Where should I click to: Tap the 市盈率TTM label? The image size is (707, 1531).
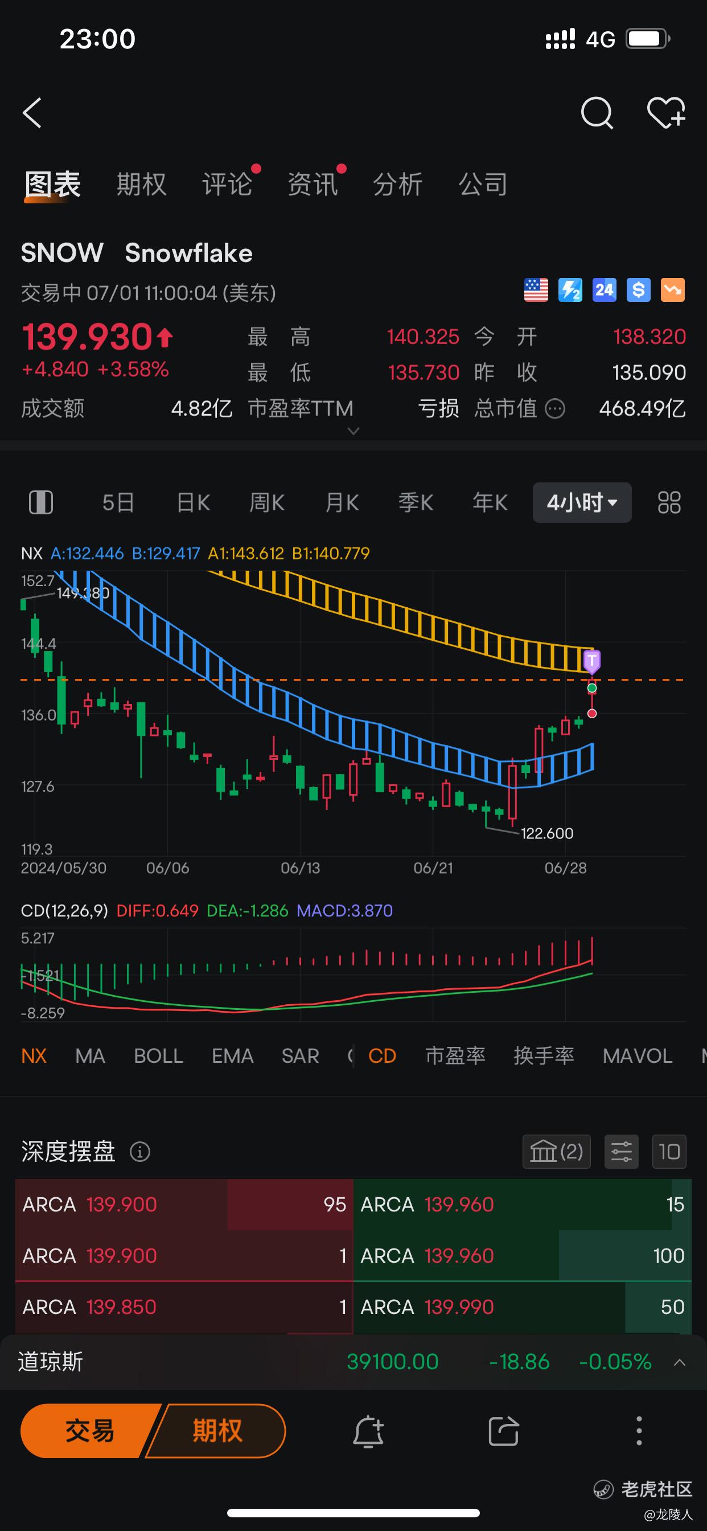coord(300,409)
